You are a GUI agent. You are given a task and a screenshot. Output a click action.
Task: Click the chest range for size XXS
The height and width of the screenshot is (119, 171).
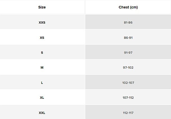(x=128, y=22)
